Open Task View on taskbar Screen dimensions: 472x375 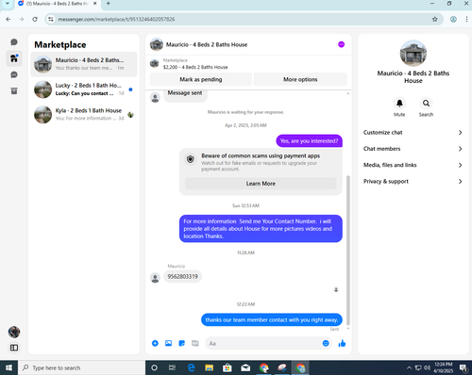(172, 367)
